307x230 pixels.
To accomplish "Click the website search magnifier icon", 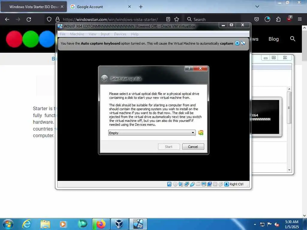I will tap(293, 39).
